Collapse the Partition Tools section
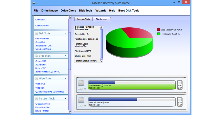This screenshot has width=222, height=115. [x=65, y=99]
